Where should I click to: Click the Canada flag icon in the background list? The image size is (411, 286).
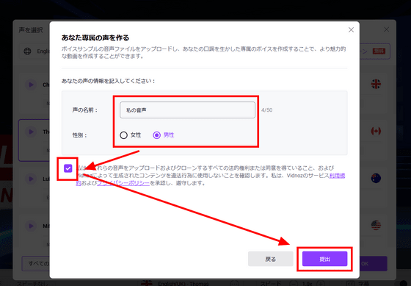(x=376, y=131)
